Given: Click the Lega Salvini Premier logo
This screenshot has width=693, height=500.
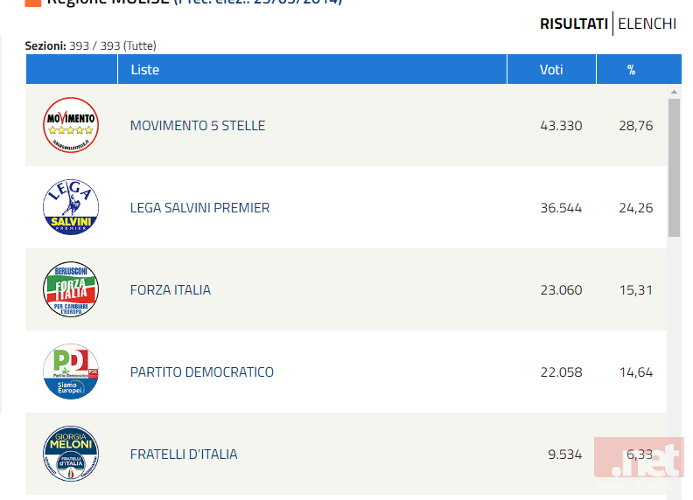Looking at the screenshot, I should [71, 207].
